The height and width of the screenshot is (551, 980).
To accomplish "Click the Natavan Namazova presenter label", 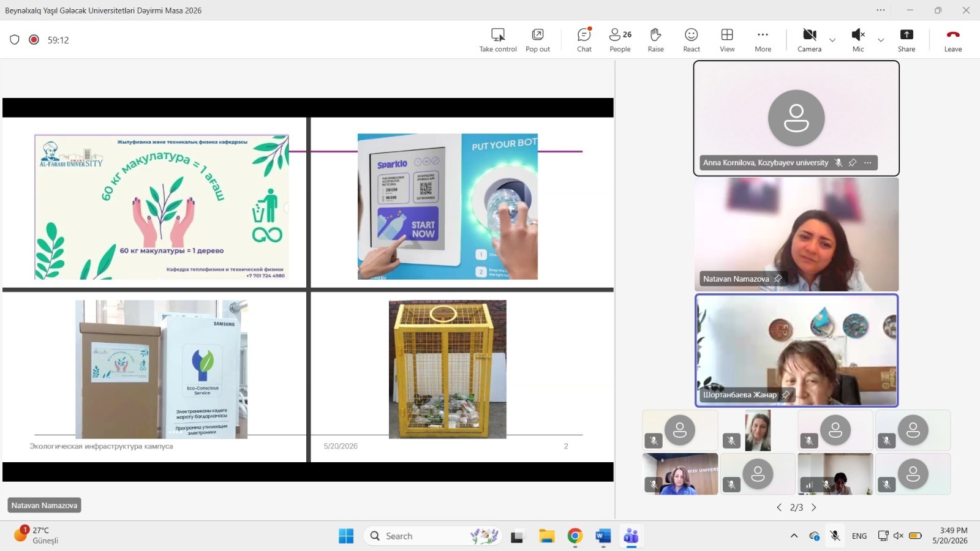I will pos(44,505).
